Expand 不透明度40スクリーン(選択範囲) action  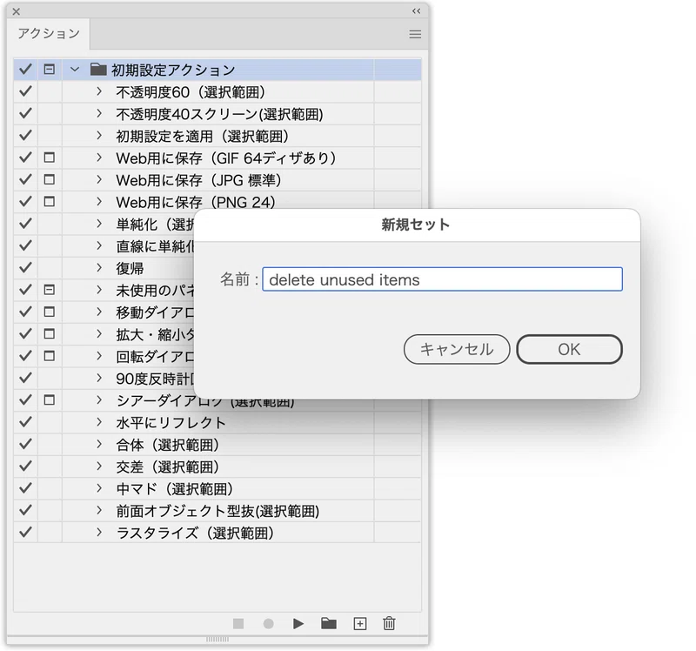(99, 114)
